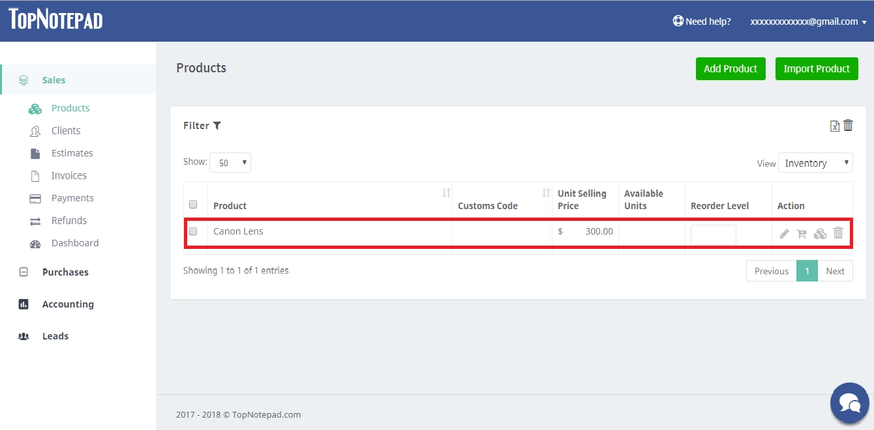
Task: Open Invoices in the Sales menu
Action: [x=69, y=176]
